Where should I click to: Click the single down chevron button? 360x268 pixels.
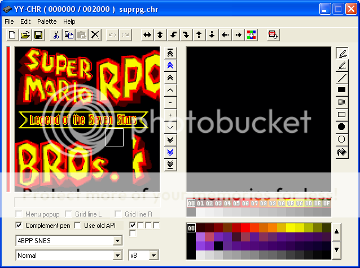[x=170, y=127]
